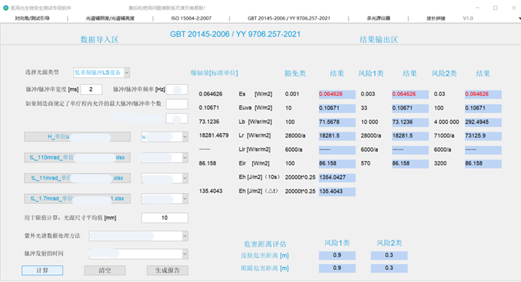The height and width of the screenshot is (282, 521).
Task: Minimize the application window
Action: (x=477, y=8)
